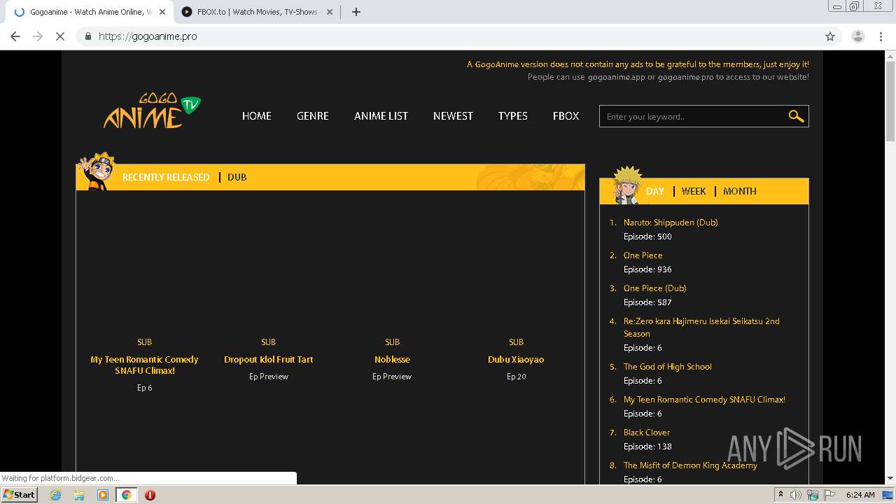Open The God of High School

click(668, 366)
